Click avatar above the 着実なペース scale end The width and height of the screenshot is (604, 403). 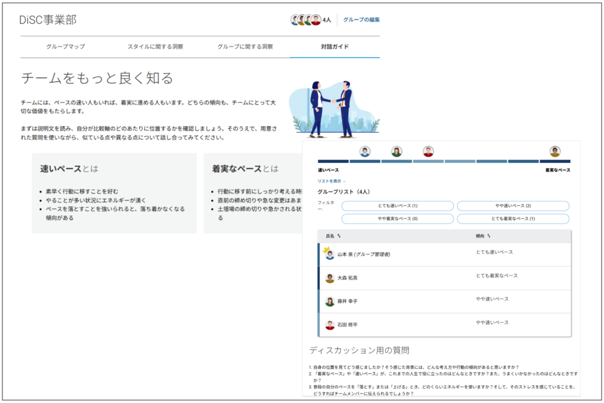(555, 152)
